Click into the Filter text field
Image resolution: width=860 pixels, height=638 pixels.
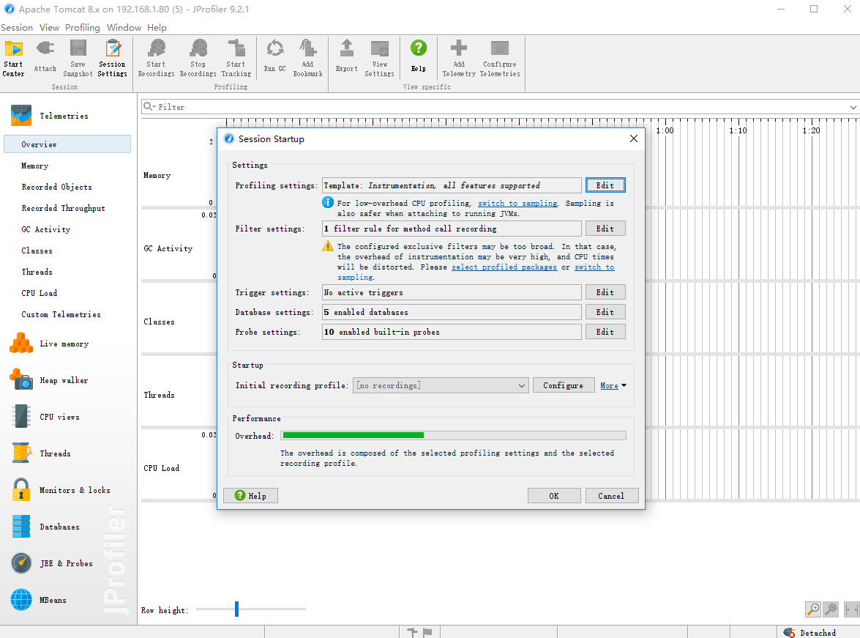(499, 107)
